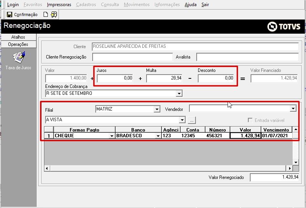
Task: Open the Favoritos menu
Action: point(33,5)
